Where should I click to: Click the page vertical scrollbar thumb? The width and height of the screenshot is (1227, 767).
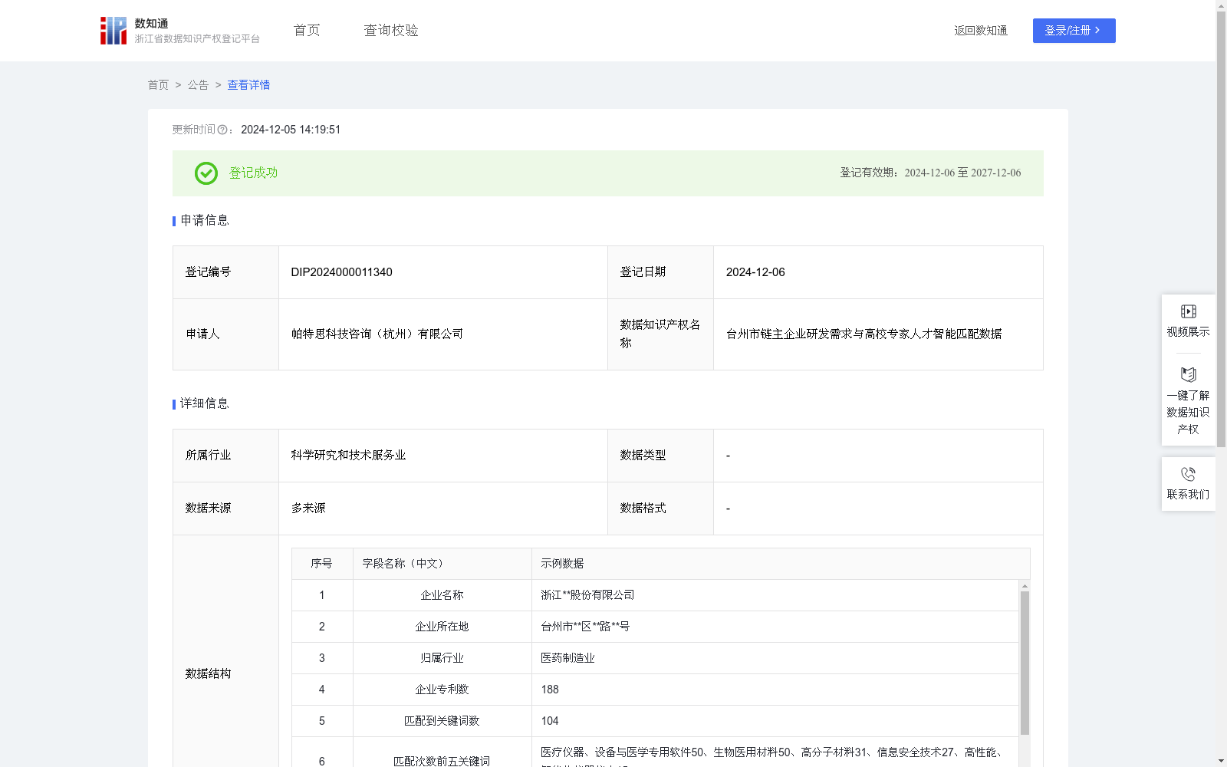(x=1221, y=229)
